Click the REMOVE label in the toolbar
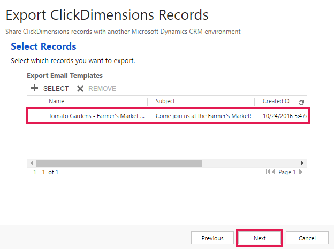 pos(102,89)
